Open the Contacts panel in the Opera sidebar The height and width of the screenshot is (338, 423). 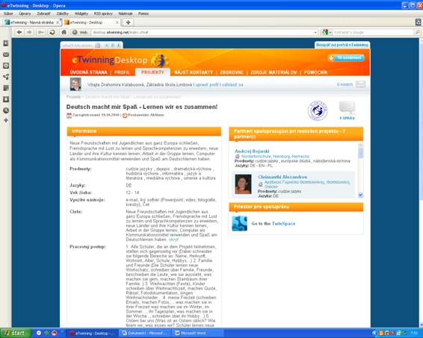click(6, 66)
